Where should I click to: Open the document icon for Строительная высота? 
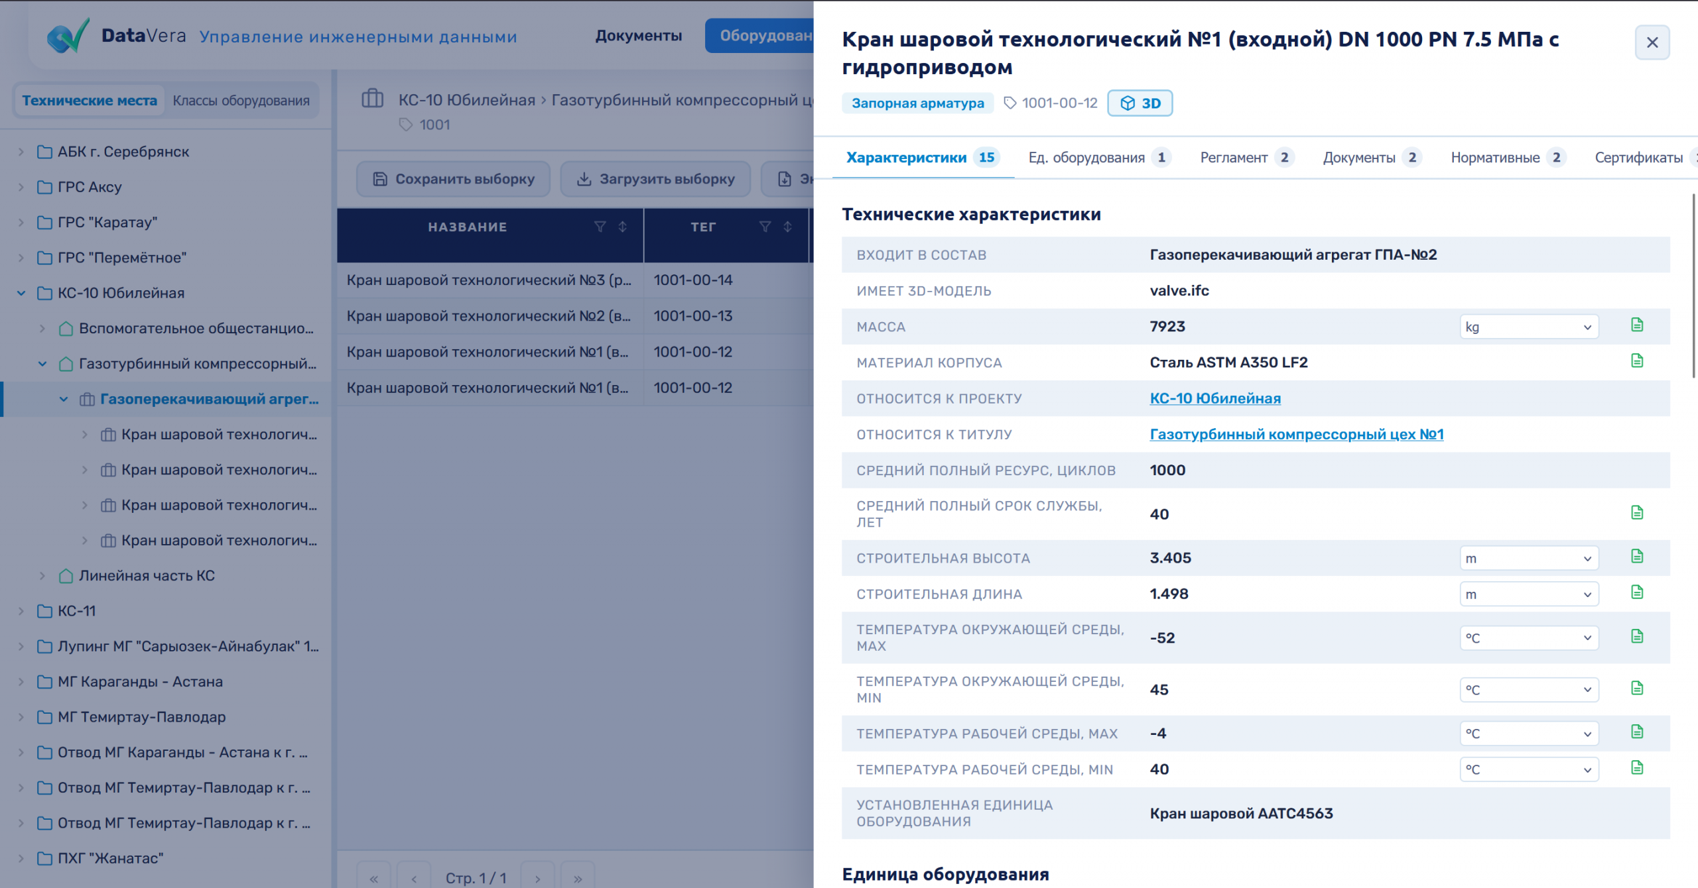1637,556
